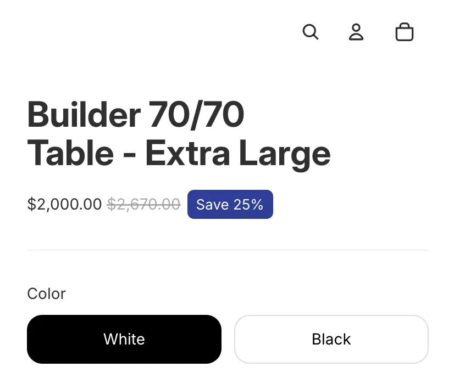Image resolution: width=465 pixels, height=384 pixels.
Task: Click the Save 25% badge
Action: point(230,204)
